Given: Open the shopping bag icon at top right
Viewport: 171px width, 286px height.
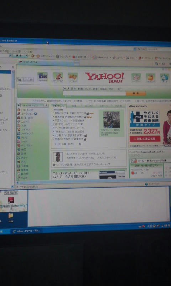Looking at the screenshot, I should 150,78.
